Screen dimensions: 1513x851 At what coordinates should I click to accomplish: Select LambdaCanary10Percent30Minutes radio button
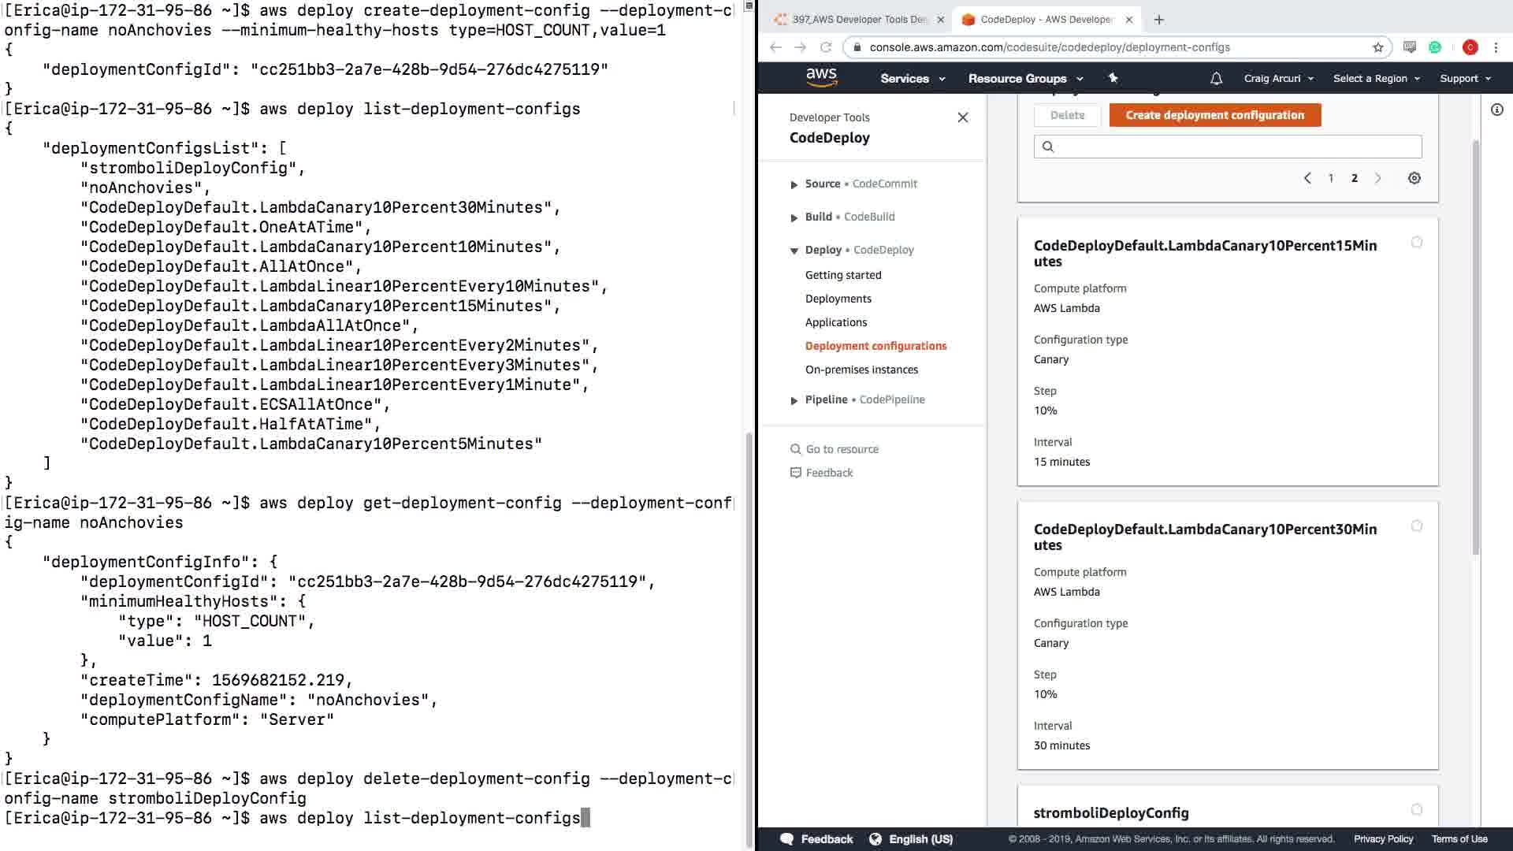[1417, 526]
